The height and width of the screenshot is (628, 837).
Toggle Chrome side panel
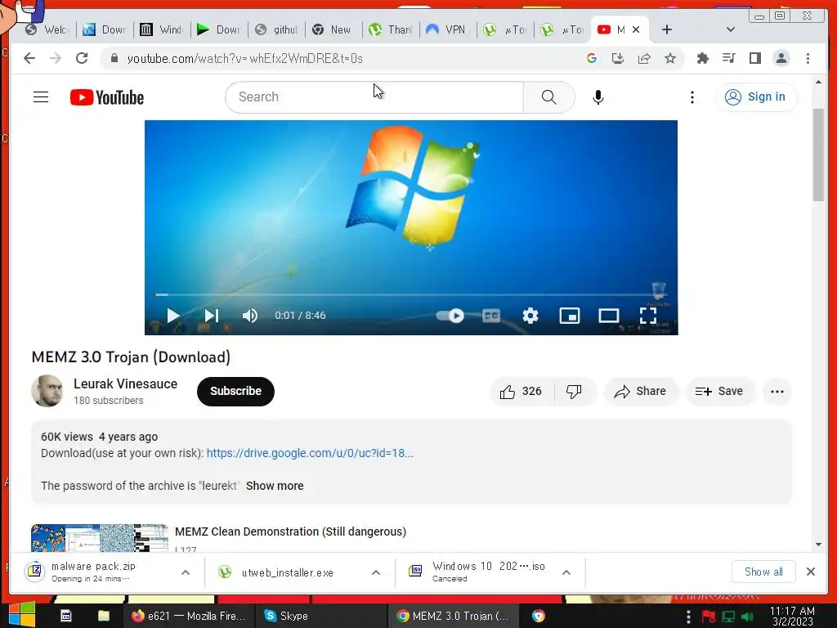pos(754,58)
